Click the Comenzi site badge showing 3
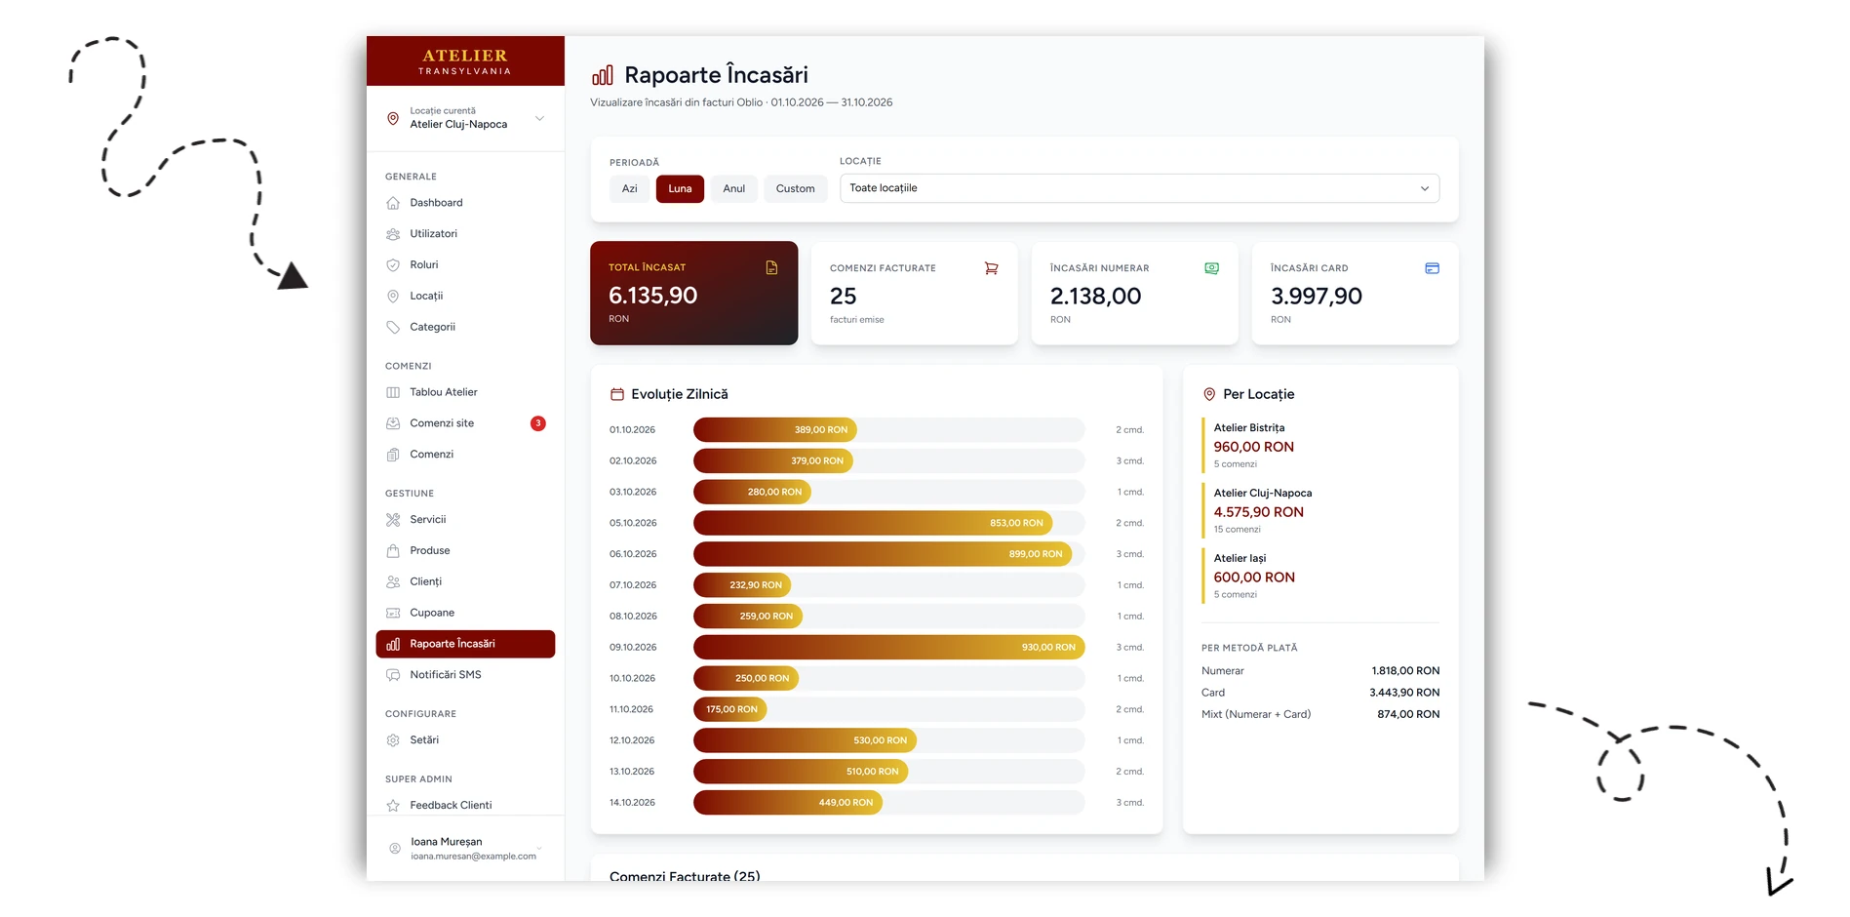This screenshot has width=1850, height=917. pyautogui.click(x=537, y=423)
